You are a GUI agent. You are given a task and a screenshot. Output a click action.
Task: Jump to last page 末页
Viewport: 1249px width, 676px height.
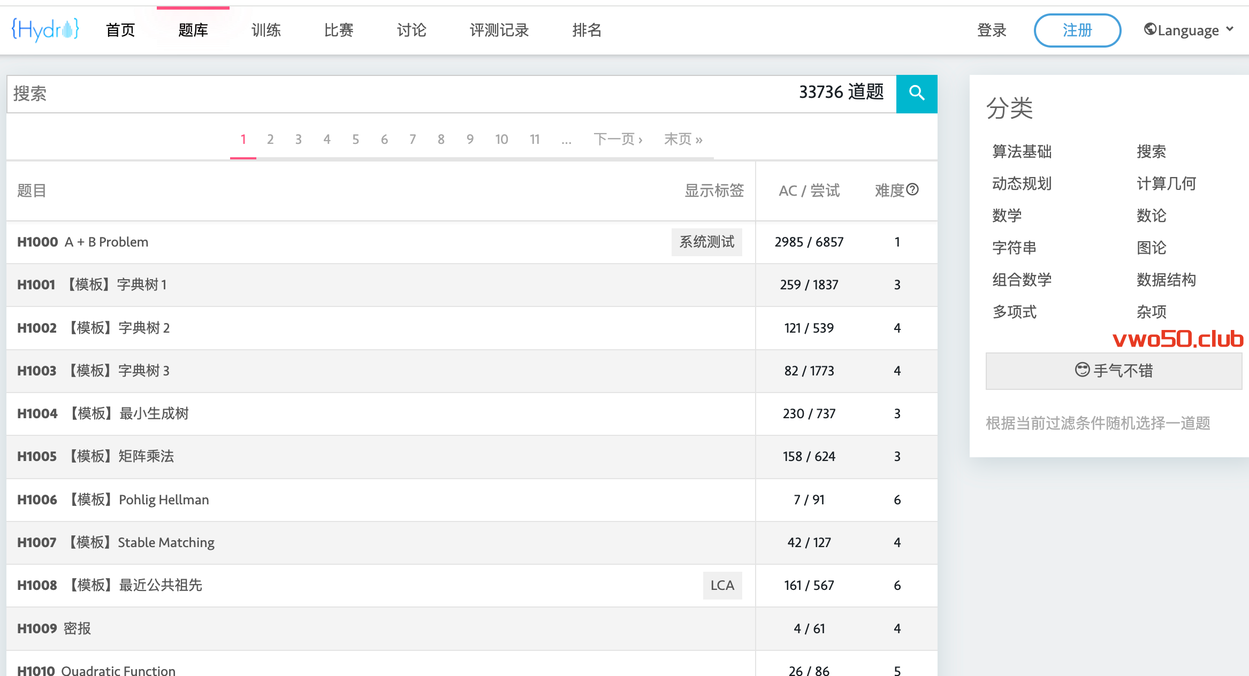click(x=683, y=140)
